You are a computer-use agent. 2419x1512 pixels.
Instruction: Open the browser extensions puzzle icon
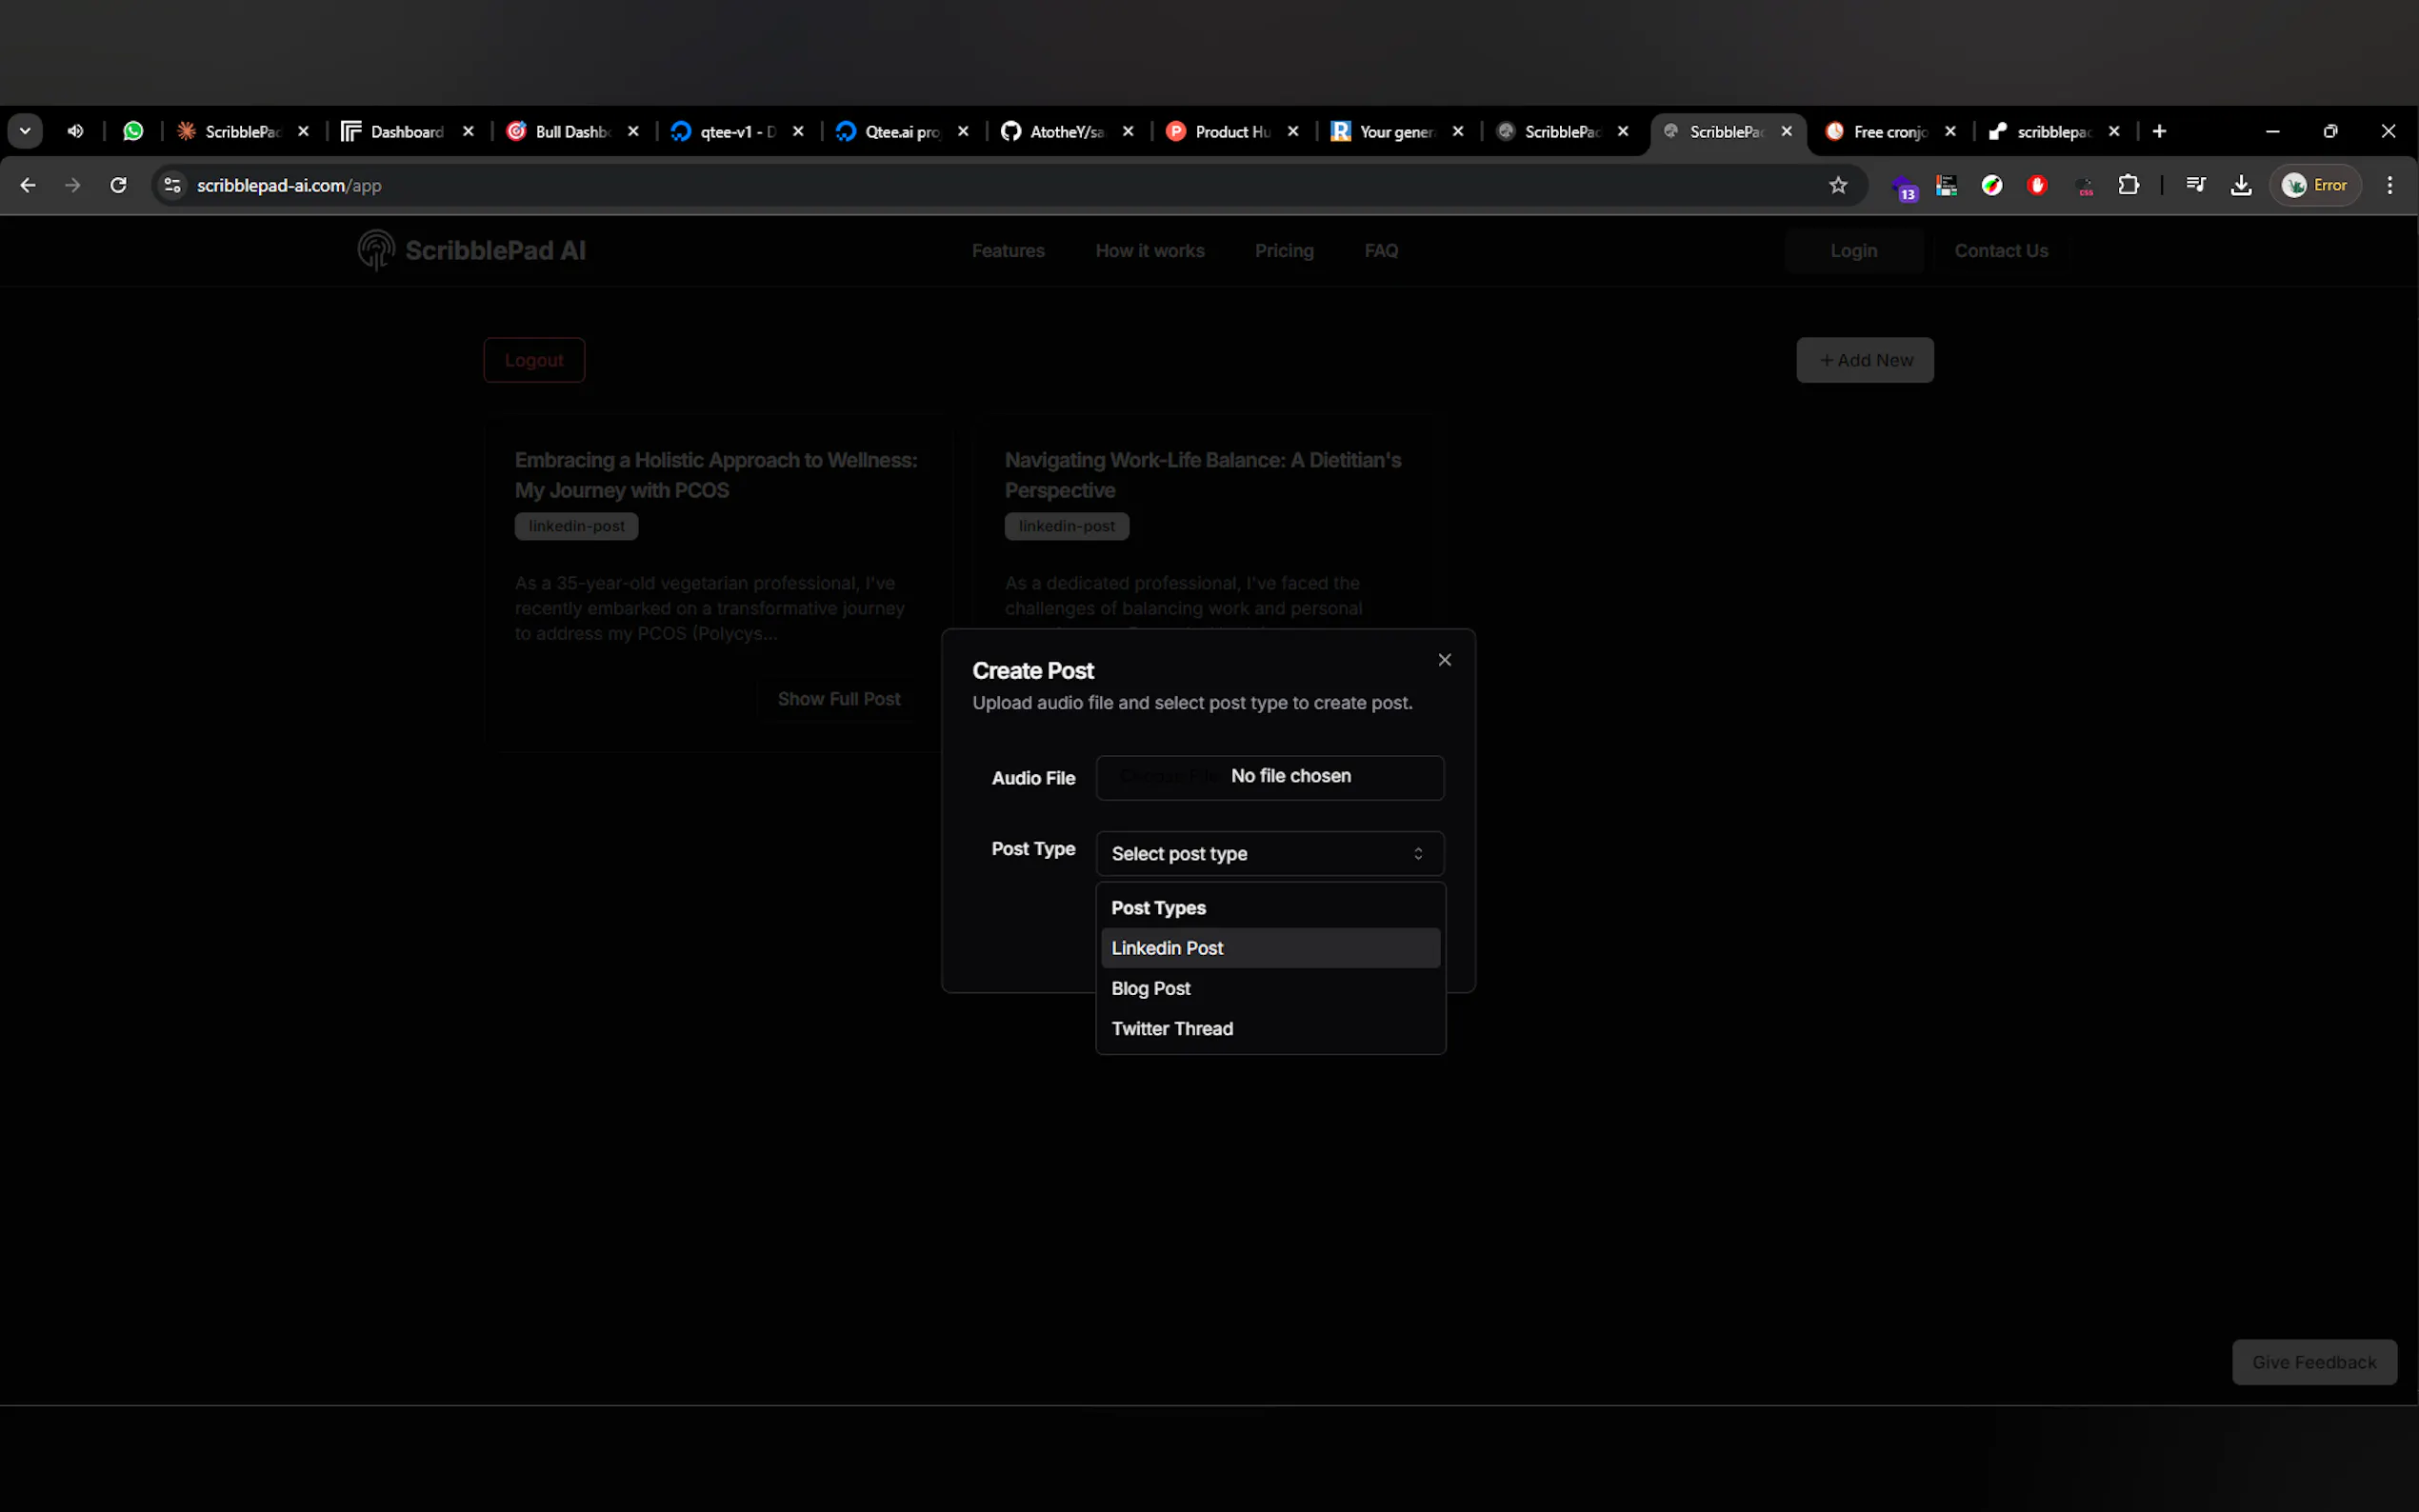point(2128,185)
